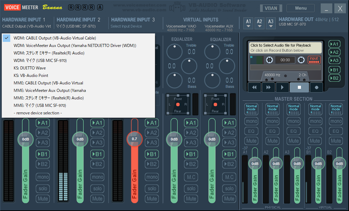Screen dimensions: 349x211
Task: Open the Menu button
Action: click(x=301, y=8)
